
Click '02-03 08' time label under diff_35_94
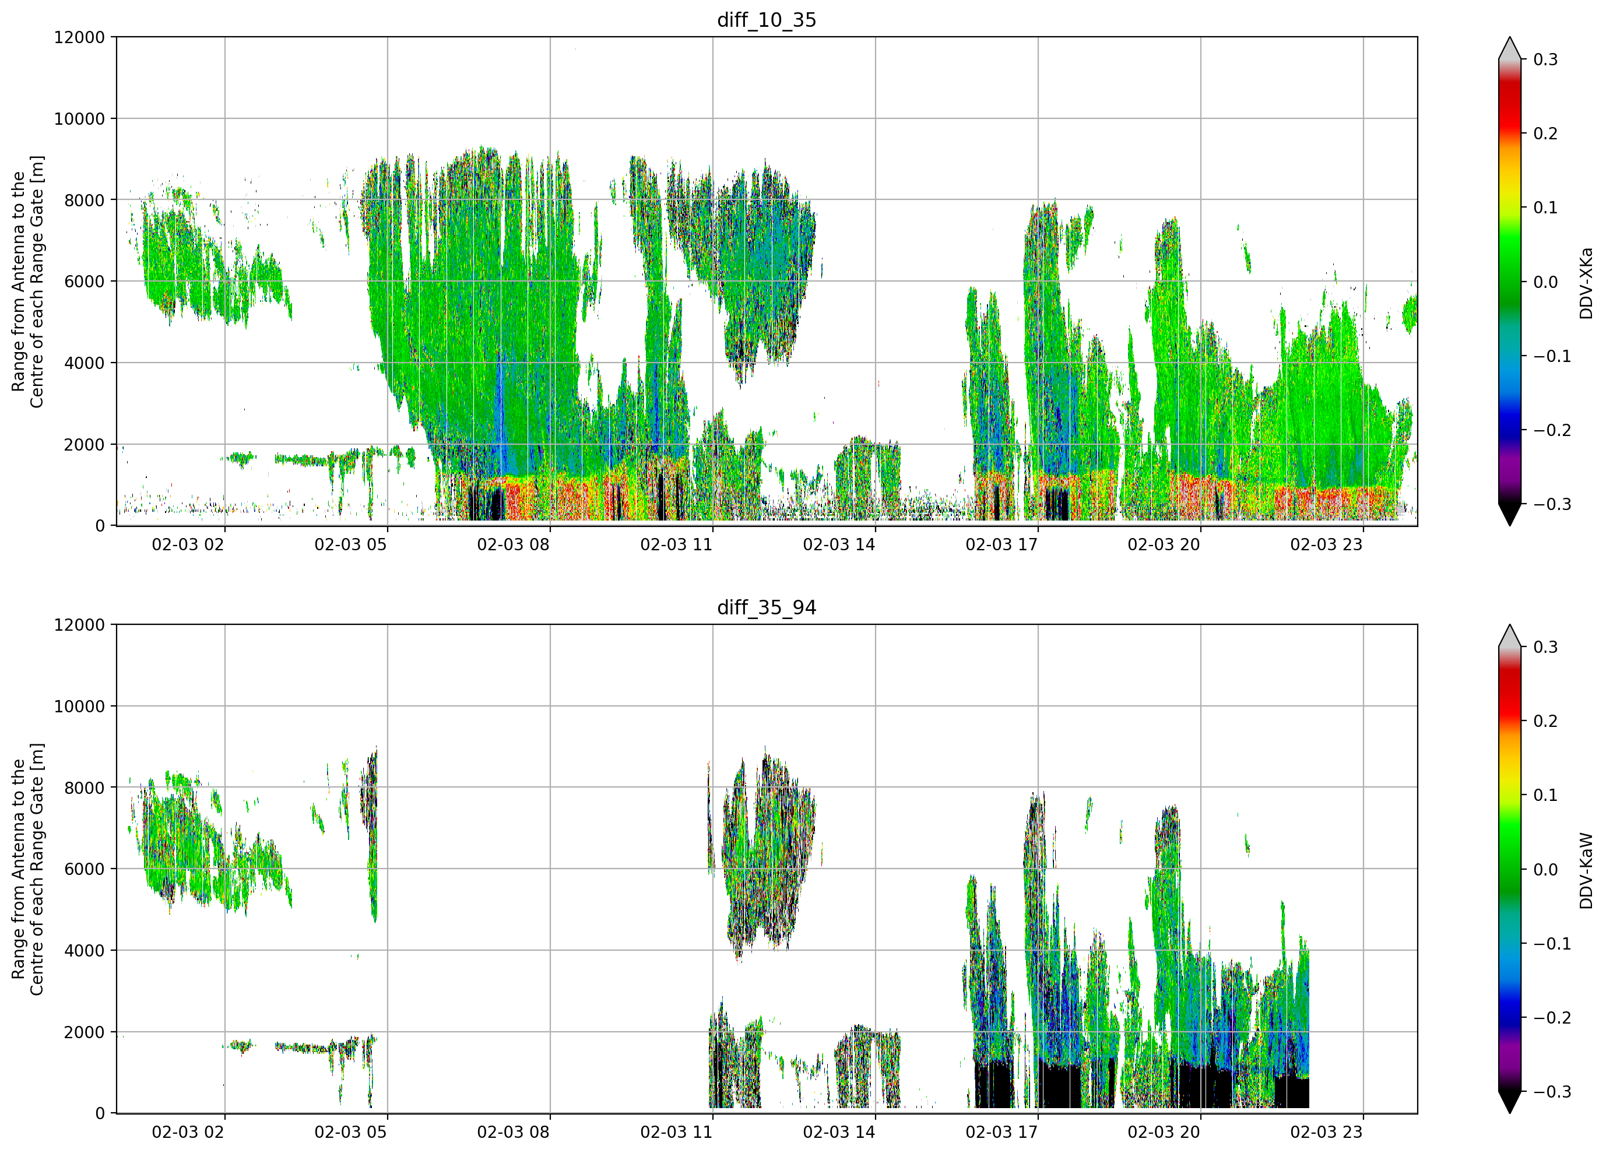point(514,1133)
